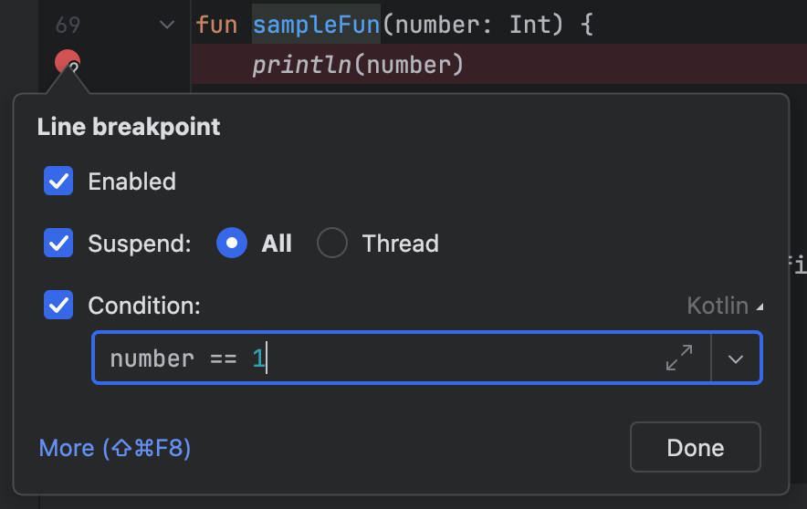Screen dimensions: 807x509
Task: Open the More breakpoint settings link
Action: click(x=115, y=448)
